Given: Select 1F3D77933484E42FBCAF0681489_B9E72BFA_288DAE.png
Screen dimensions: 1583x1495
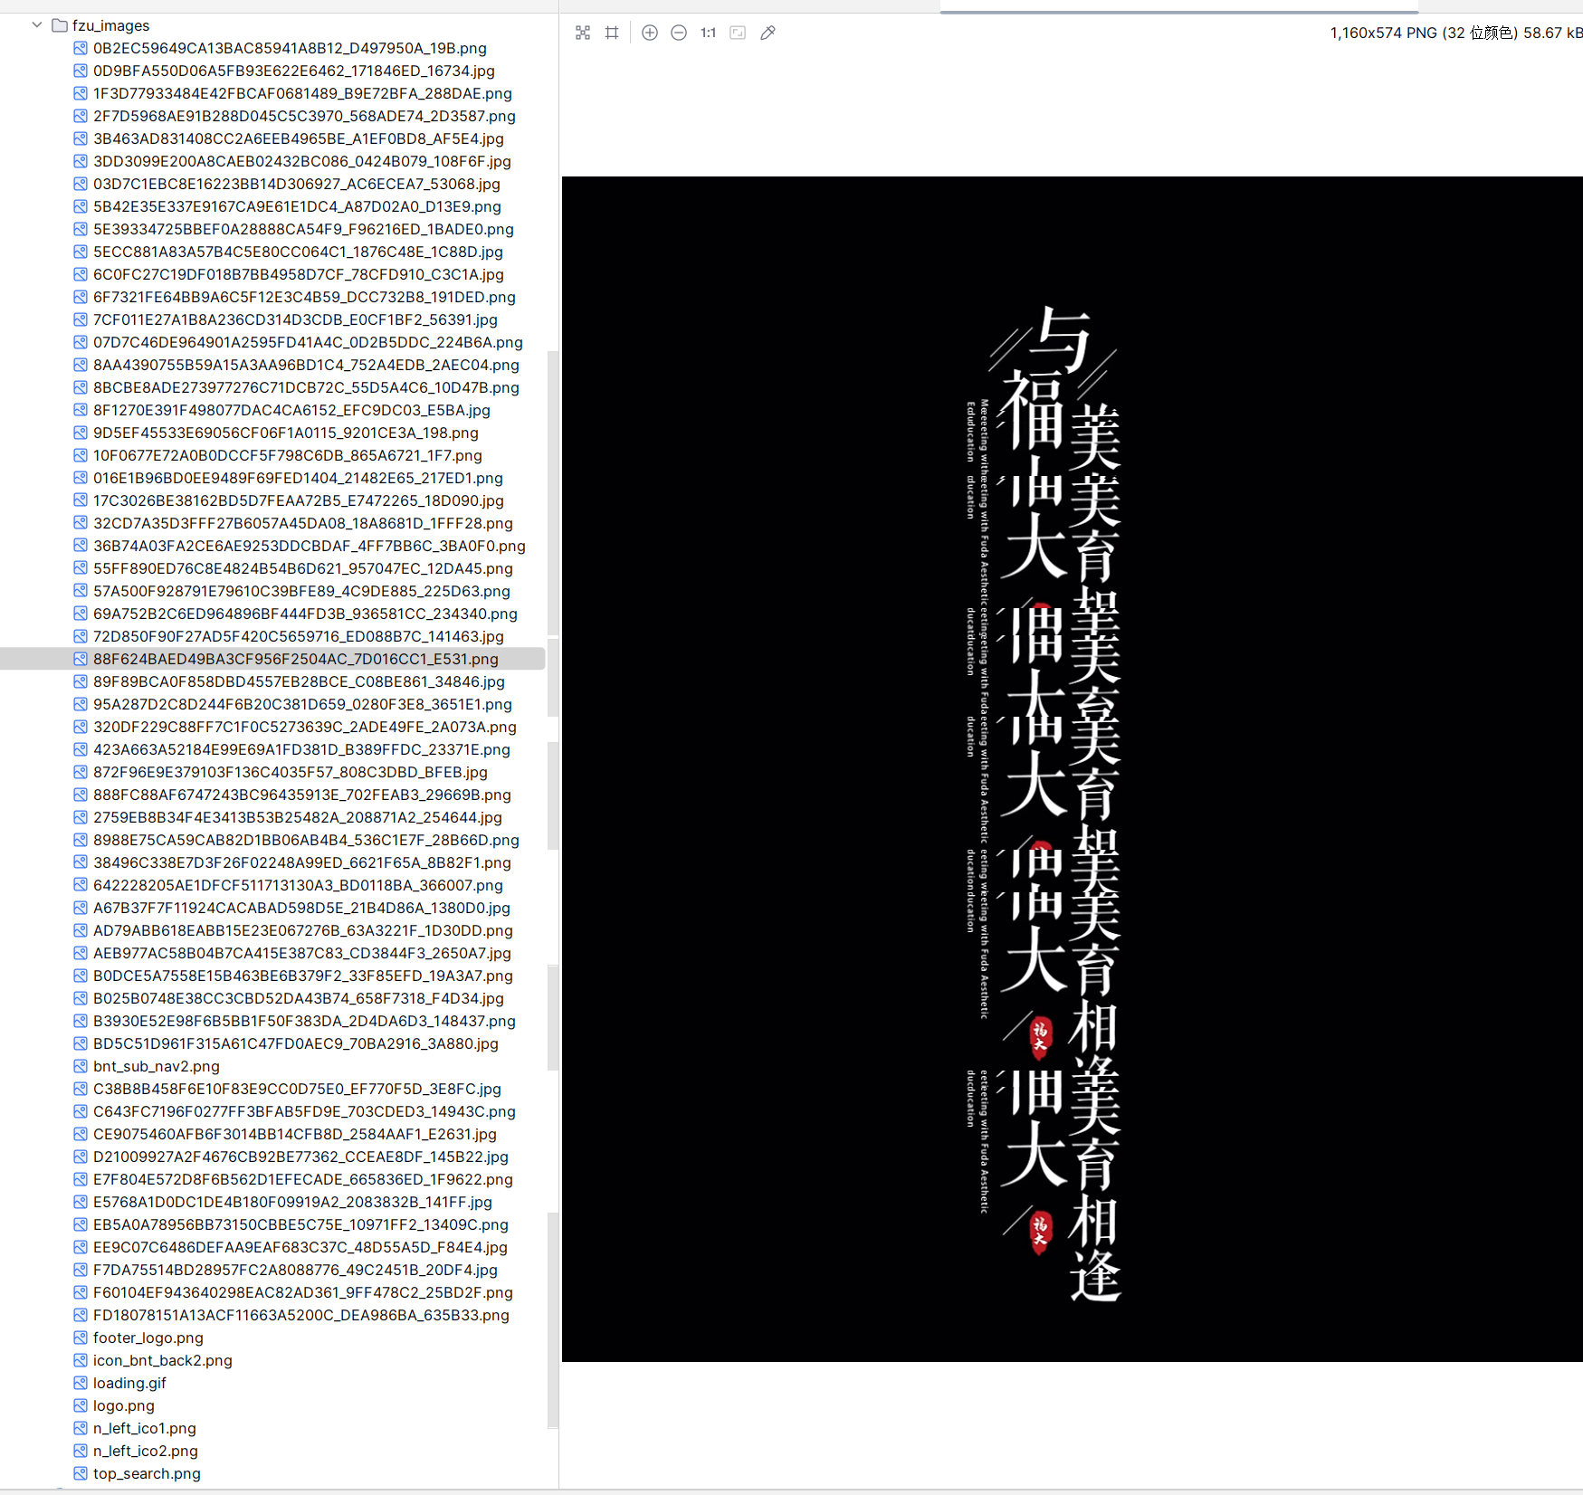Looking at the screenshot, I should [302, 93].
